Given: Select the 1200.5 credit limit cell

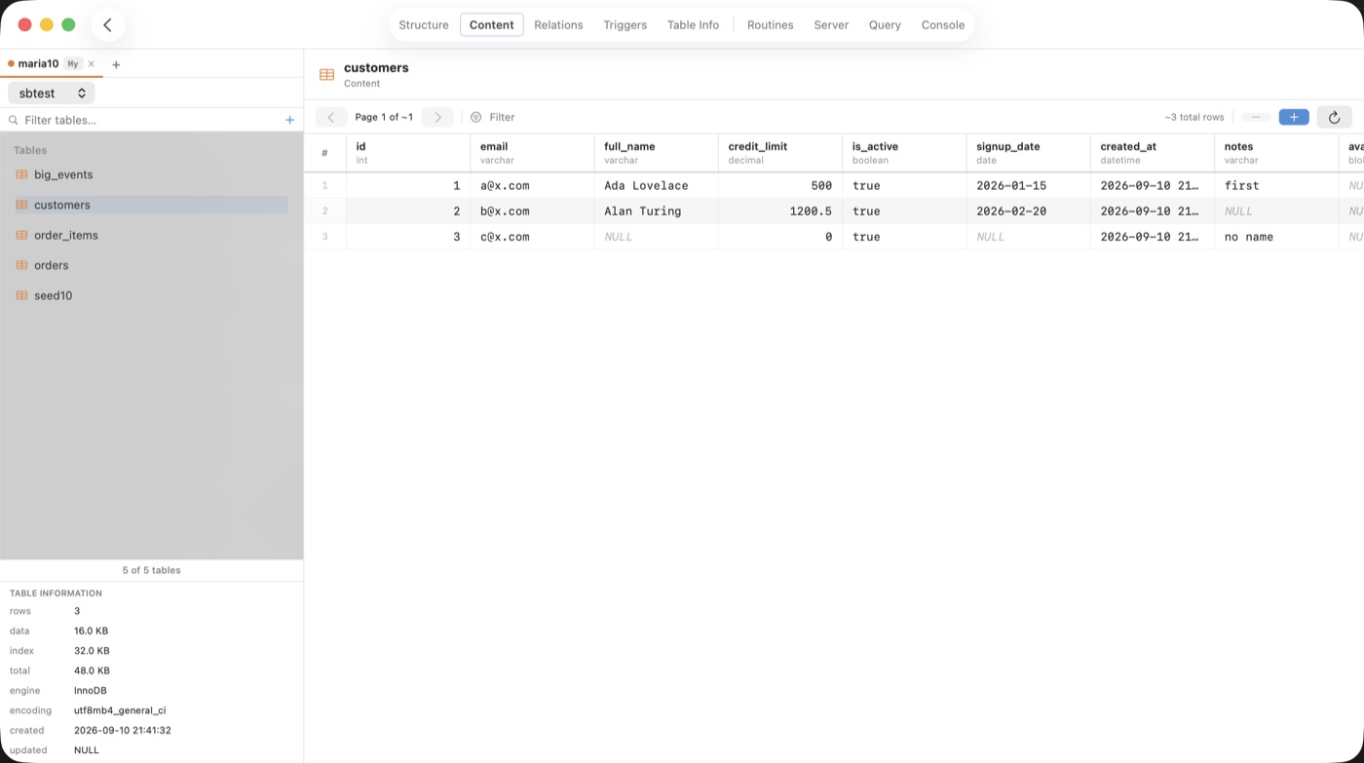Looking at the screenshot, I should click(780, 210).
